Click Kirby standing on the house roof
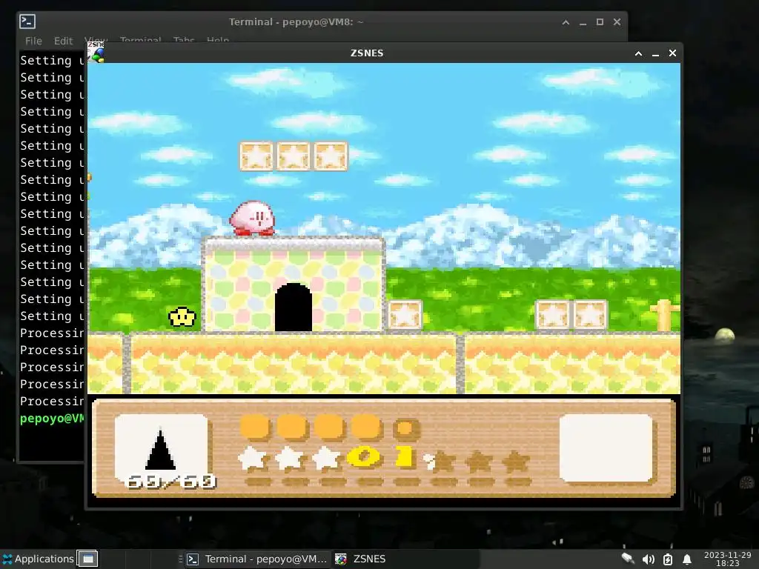The image size is (759, 569). tap(253, 219)
